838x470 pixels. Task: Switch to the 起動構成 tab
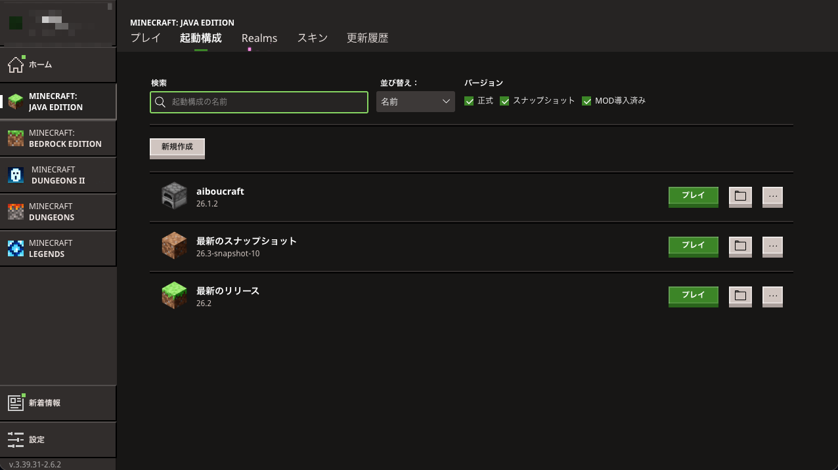[x=201, y=38]
